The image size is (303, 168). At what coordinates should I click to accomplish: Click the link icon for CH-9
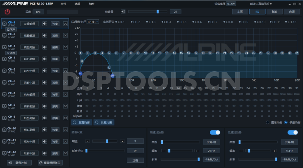65,118
